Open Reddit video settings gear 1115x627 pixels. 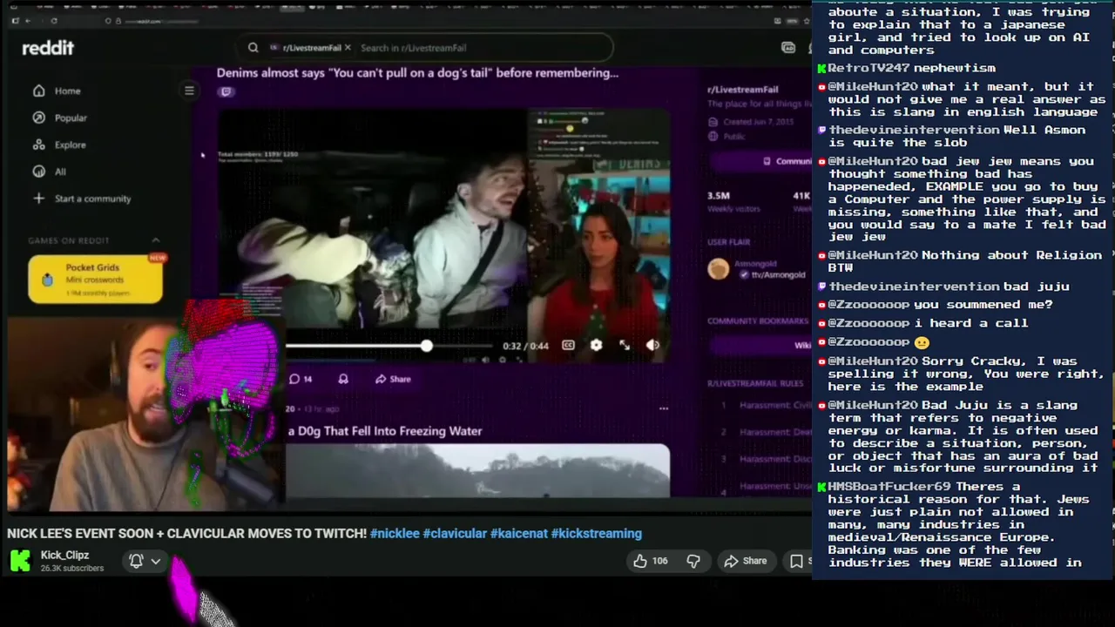click(x=596, y=346)
